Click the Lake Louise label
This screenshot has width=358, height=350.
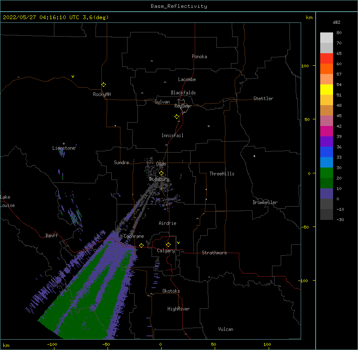(x=7, y=201)
